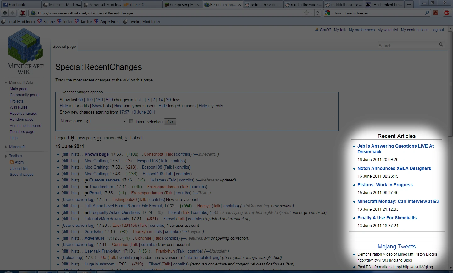Screen dimensions: 453x273
Task: Show changes in the last 30 days
Action: pyautogui.click(x=168, y=100)
